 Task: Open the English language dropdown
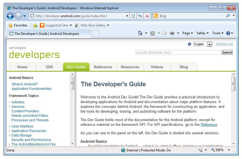pyautogui.click(x=203, y=44)
